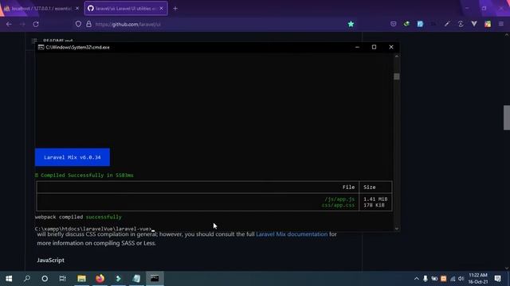Open the V-shaped extension icon

pyautogui.click(x=474, y=24)
